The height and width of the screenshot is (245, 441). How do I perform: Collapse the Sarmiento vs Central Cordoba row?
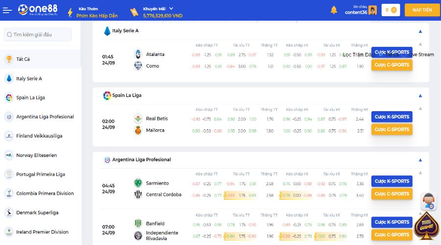(x=420, y=172)
